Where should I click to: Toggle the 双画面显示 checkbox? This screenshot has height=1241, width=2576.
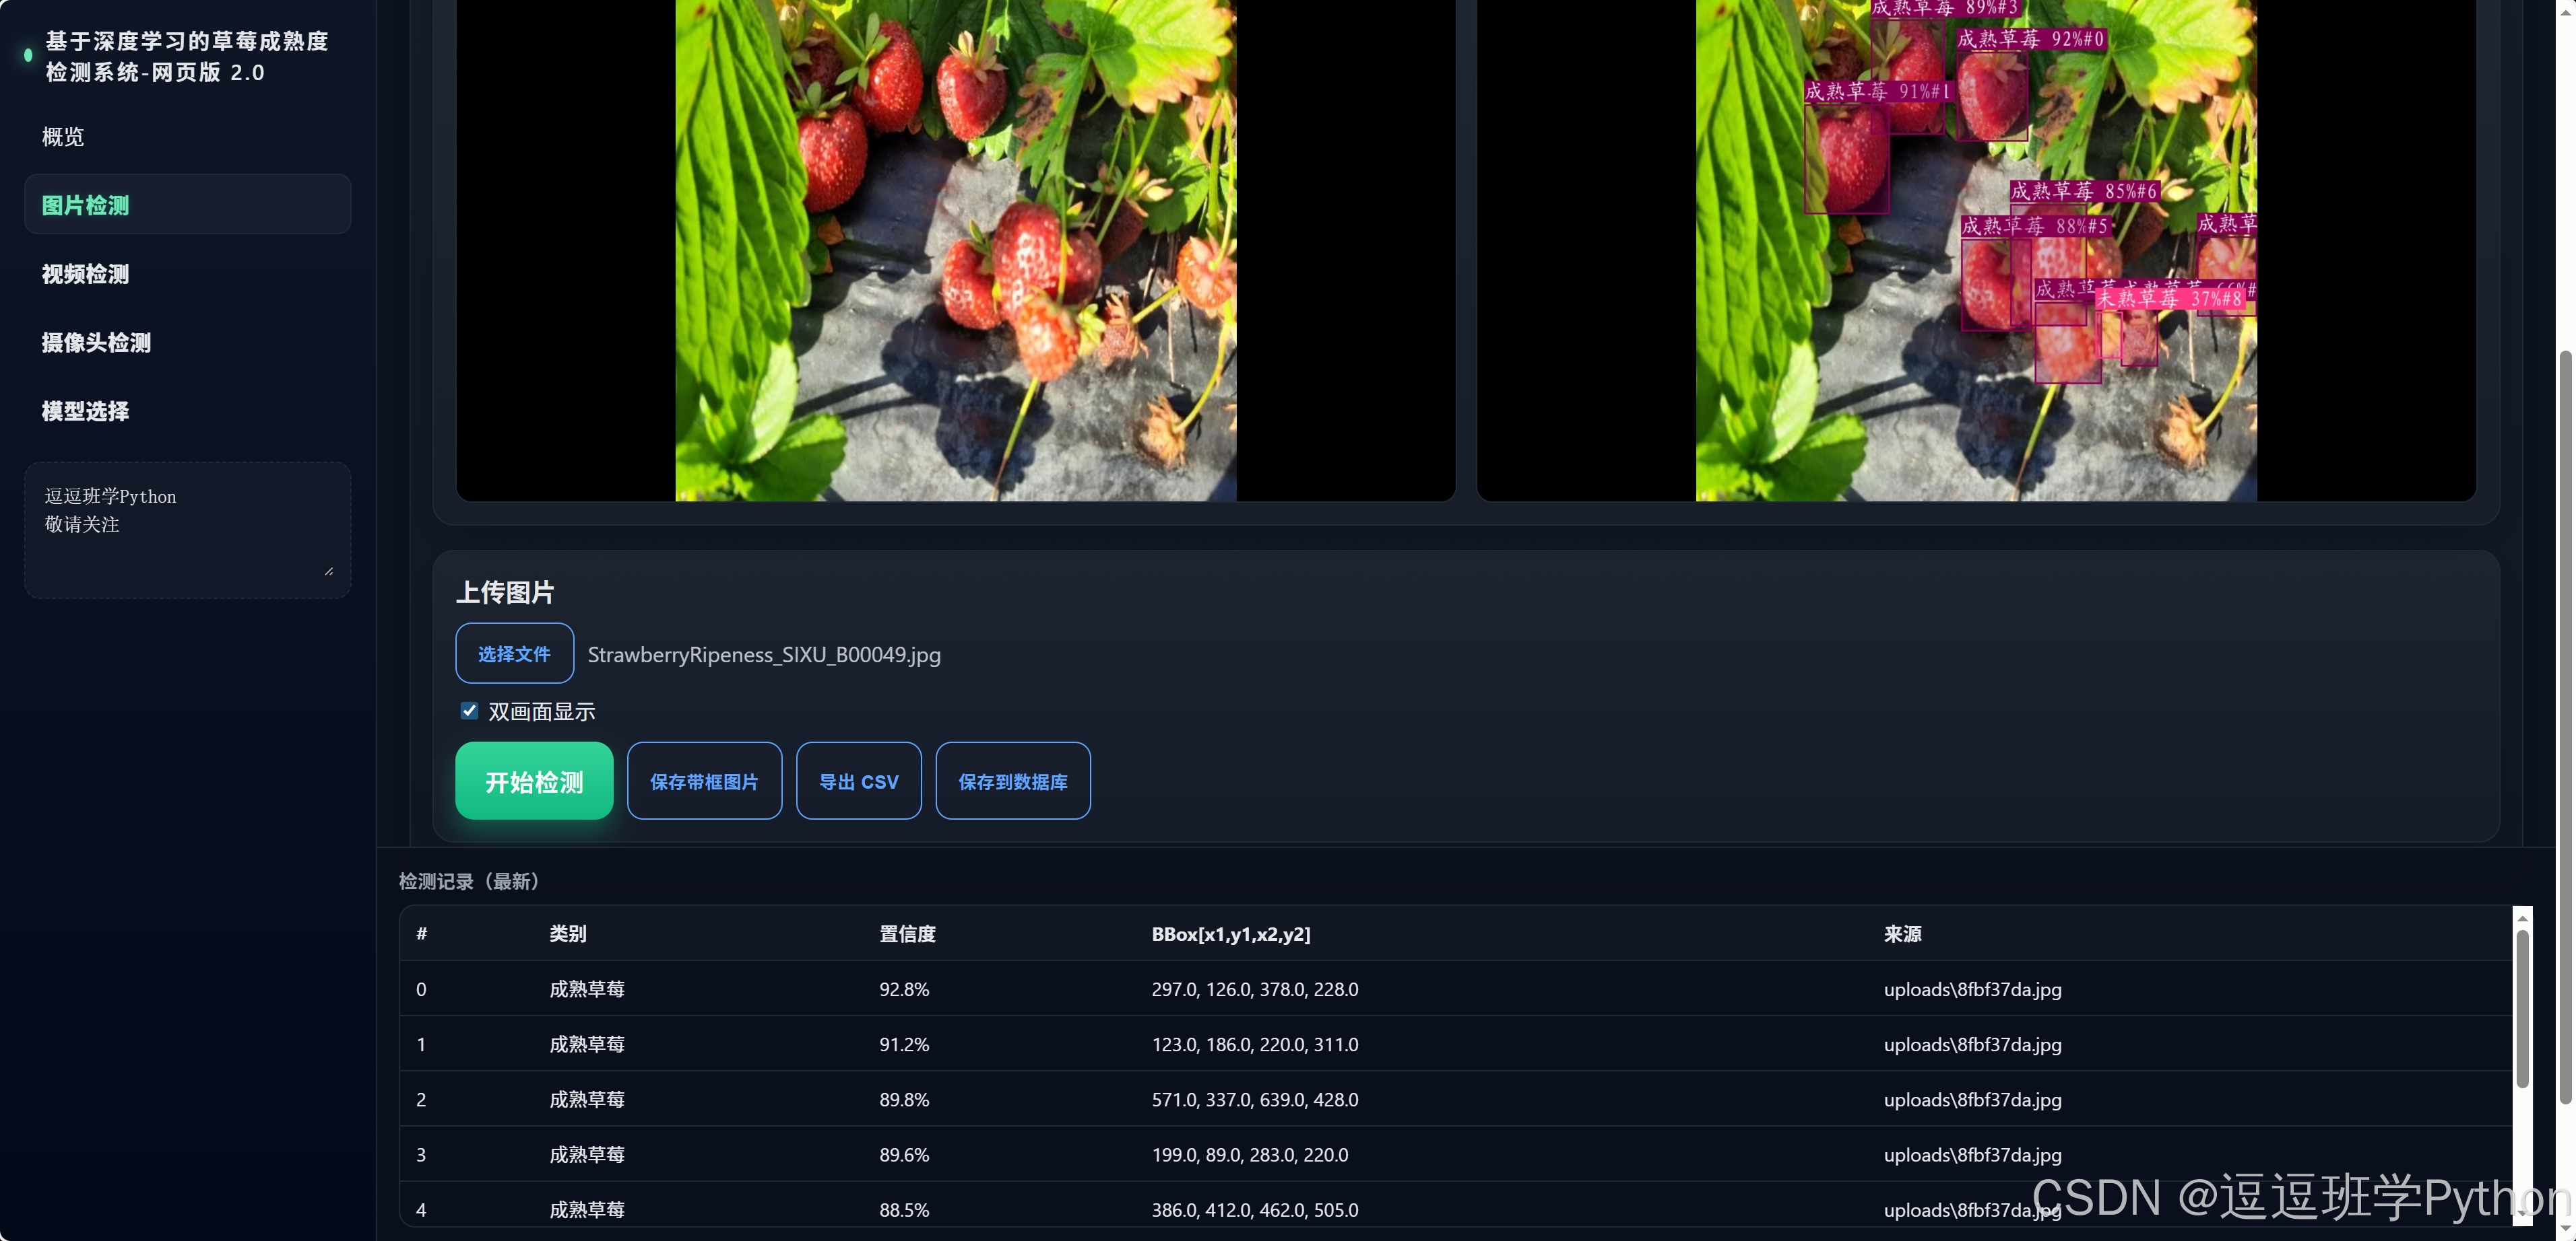click(x=469, y=711)
